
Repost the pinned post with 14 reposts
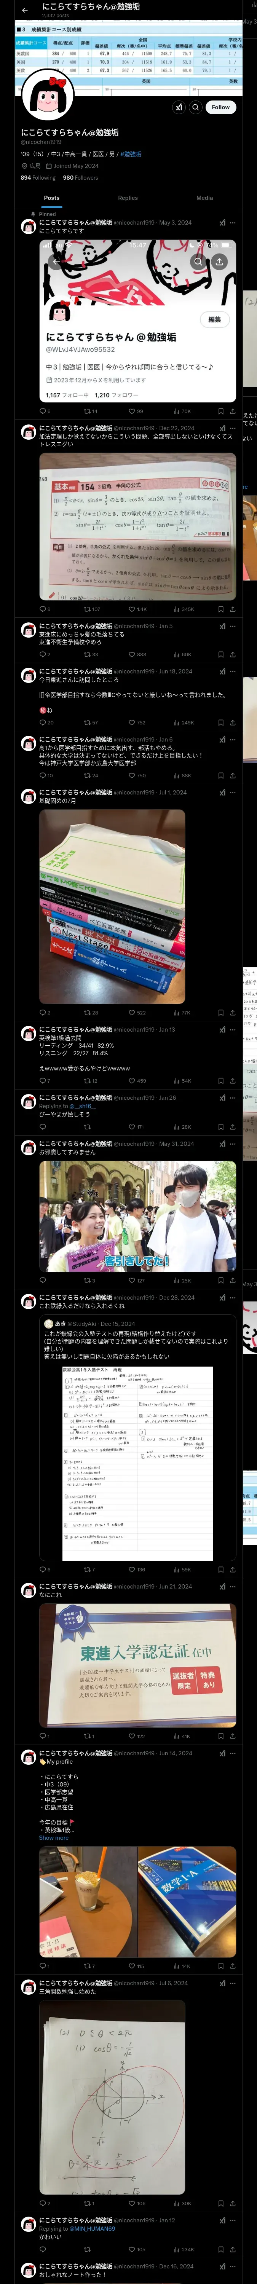pos(90,412)
